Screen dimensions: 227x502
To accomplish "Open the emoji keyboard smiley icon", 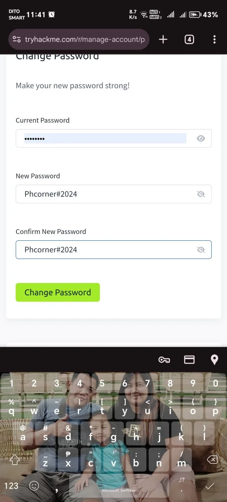I will (x=34, y=486).
